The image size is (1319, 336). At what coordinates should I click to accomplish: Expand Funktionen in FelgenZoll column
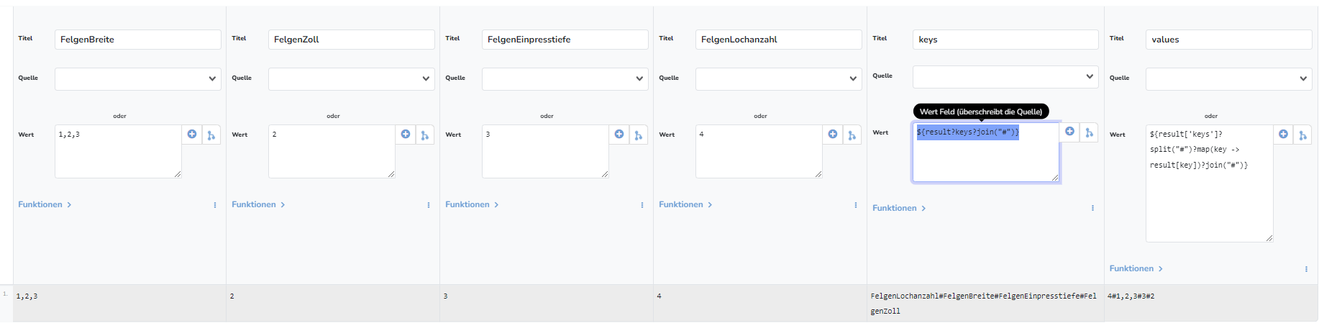click(x=258, y=204)
